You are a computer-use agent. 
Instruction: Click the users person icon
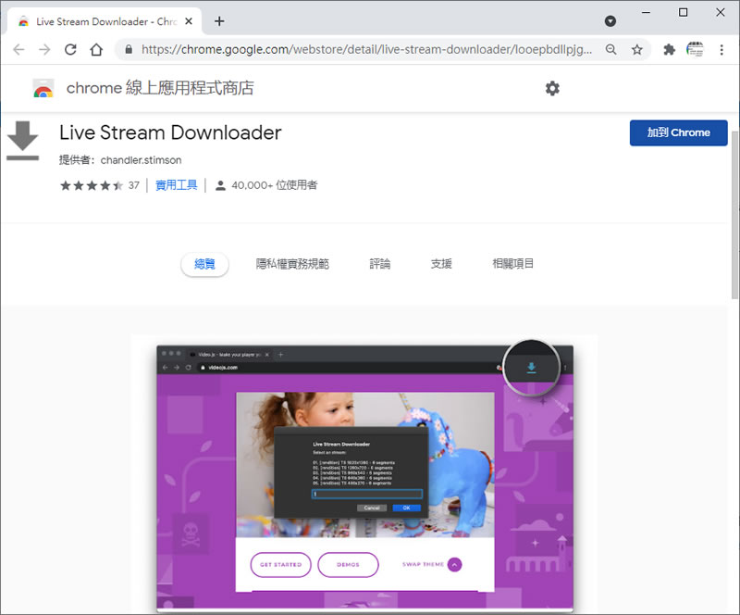220,185
